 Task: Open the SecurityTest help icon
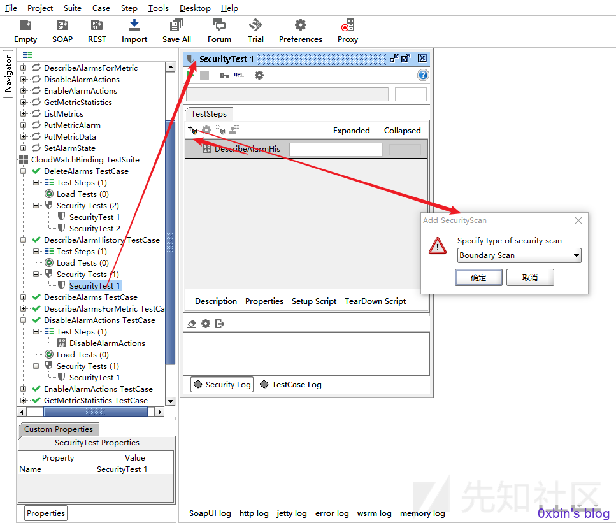click(x=423, y=75)
